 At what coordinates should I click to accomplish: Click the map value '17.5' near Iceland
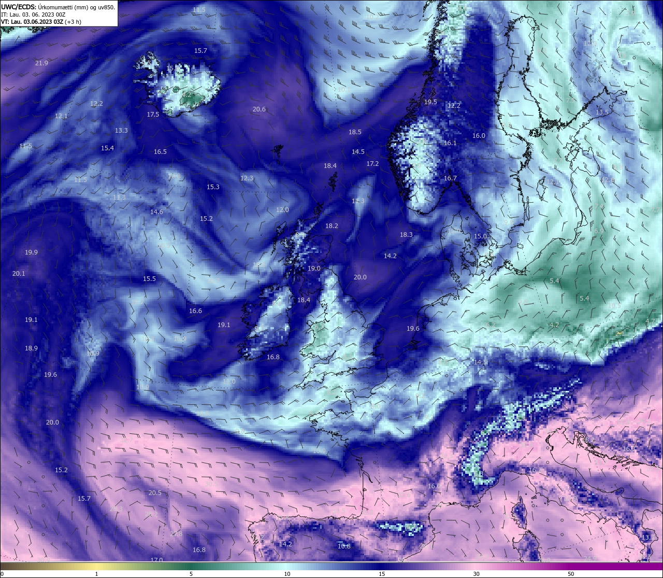click(153, 114)
